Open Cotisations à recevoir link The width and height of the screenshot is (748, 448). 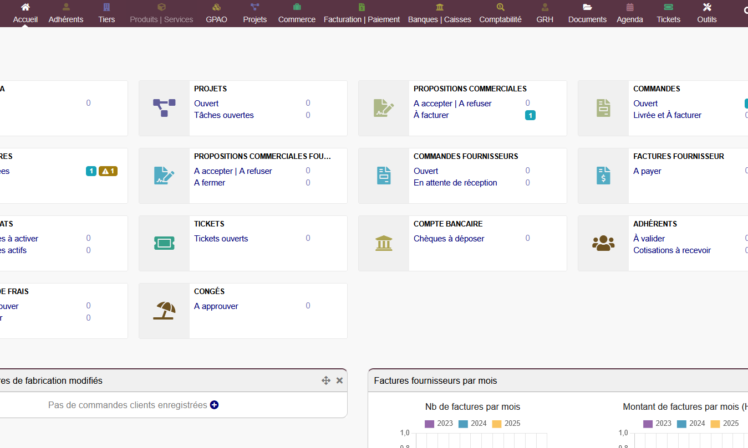click(672, 250)
